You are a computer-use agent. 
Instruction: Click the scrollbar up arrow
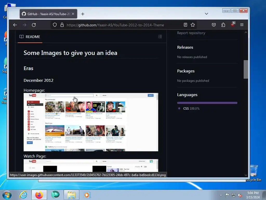point(246,32)
